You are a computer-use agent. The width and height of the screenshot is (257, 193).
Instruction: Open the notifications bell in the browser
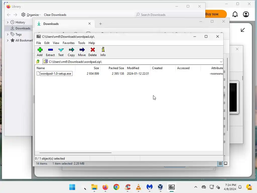pyautogui.click(x=235, y=14)
